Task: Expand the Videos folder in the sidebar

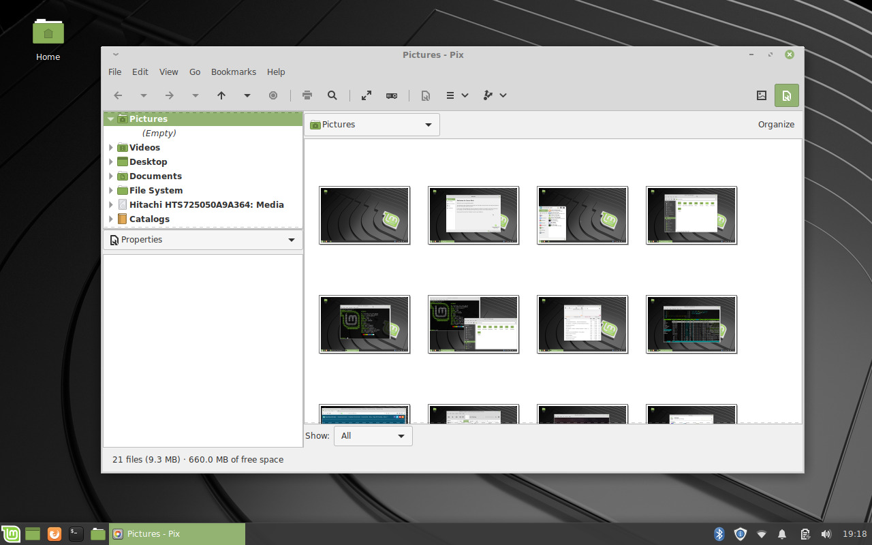Action: [111, 147]
